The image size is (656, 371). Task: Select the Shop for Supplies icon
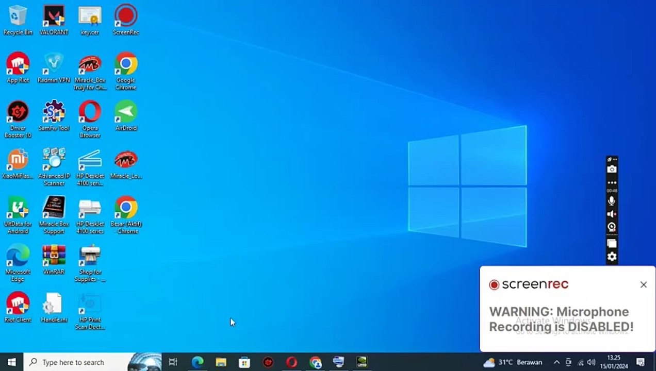point(90,263)
